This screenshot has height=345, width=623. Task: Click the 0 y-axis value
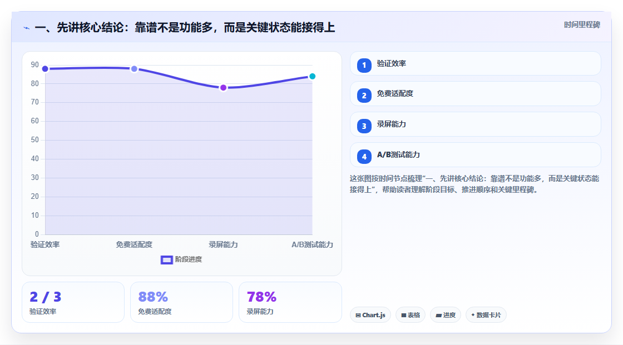point(37,234)
